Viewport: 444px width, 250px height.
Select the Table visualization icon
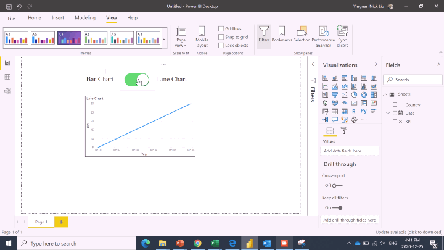coord(335,111)
